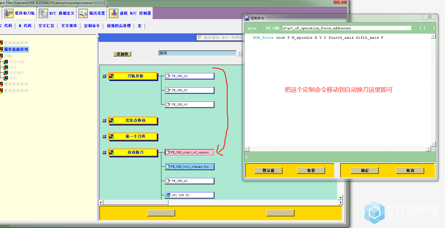Click the hand icon of PB_CMD_f0 block
The height and width of the screenshot is (228, 445).
point(169,90)
